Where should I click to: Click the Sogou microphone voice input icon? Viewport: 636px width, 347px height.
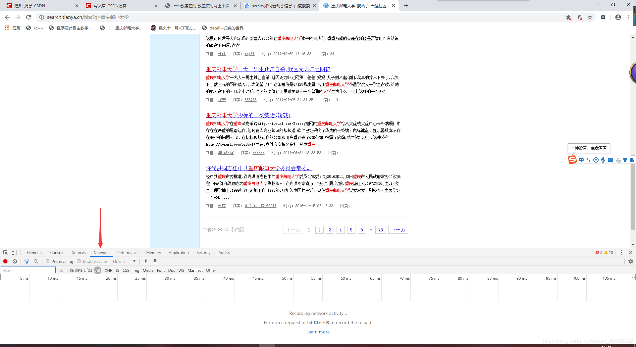603,160
